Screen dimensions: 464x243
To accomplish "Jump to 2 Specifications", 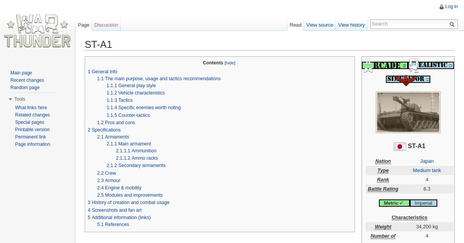I will [x=104, y=130].
